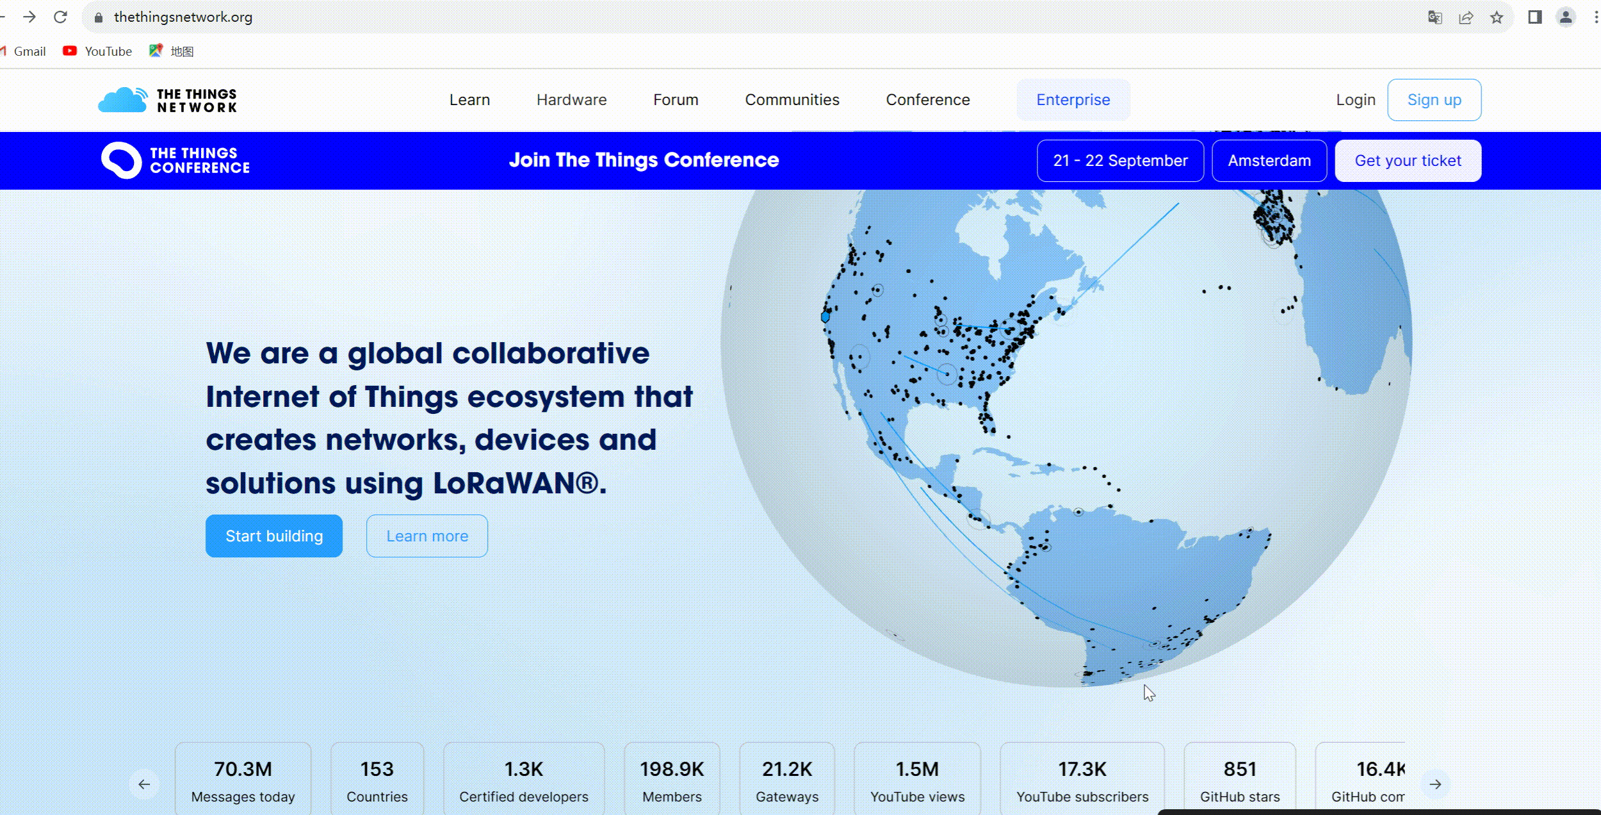1601x815 pixels.
Task: Click the browser reload icon
Action: pyautogui.click(x=60, y=17)
